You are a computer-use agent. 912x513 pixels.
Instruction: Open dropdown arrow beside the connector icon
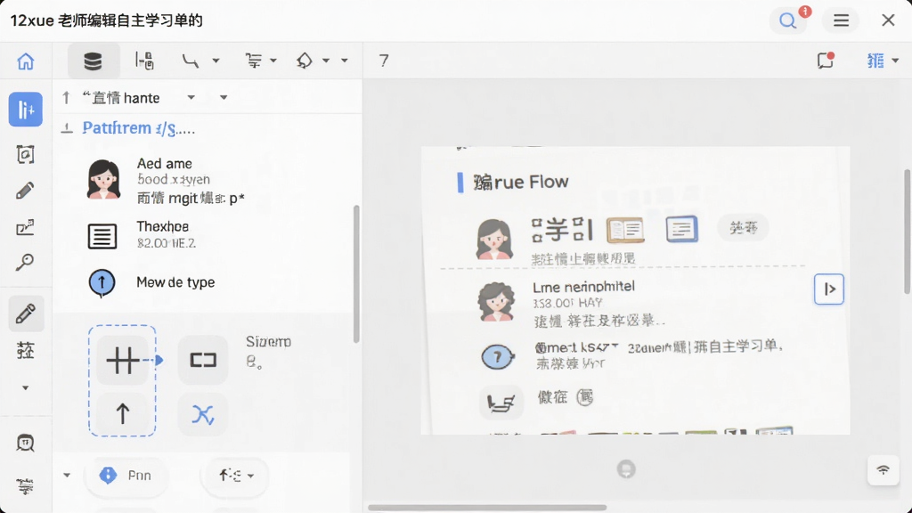216,61
